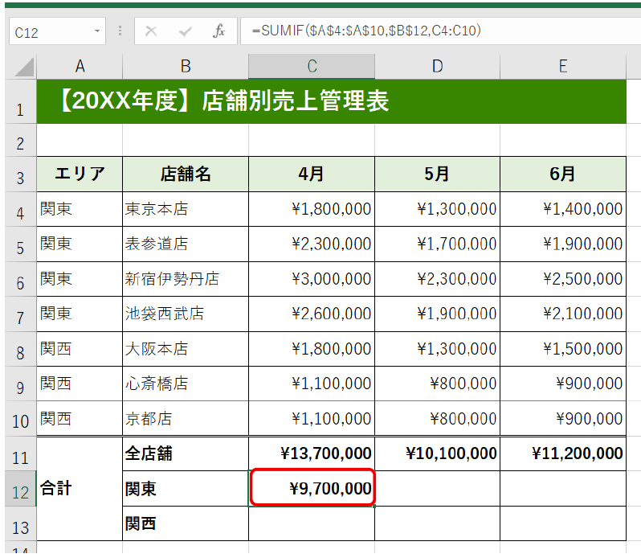641x558 pixels.
Task: Select column A header
Action: pyautogui.click(x=80, y=66)
